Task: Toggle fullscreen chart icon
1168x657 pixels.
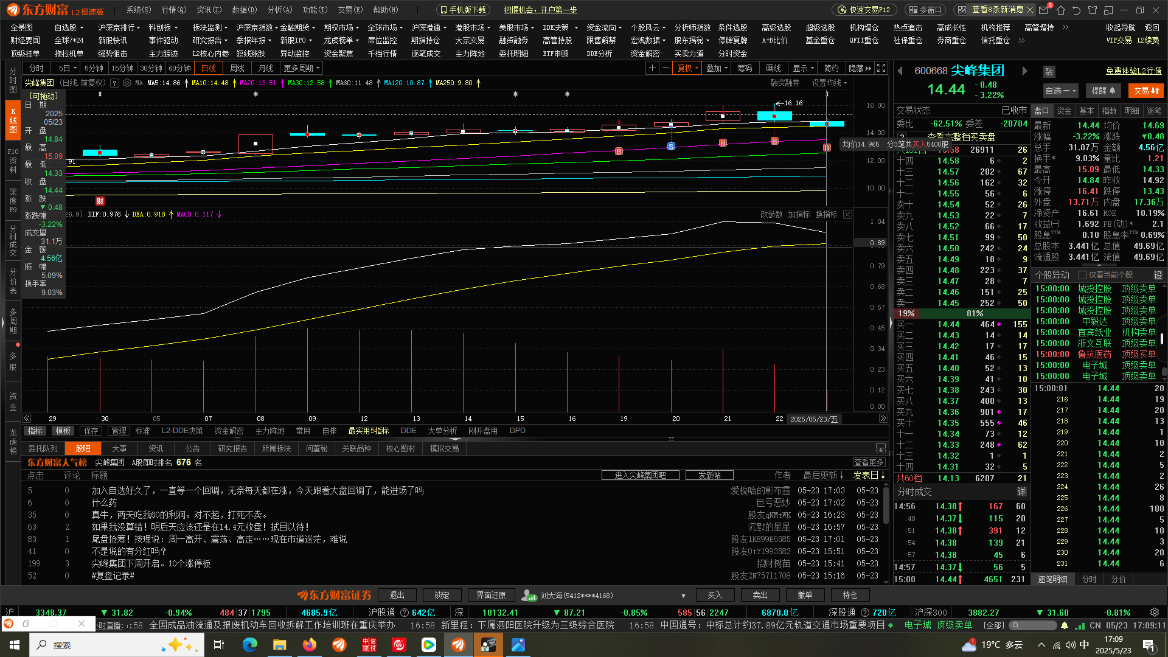Action: pyautogui.click(x=881, y=68)
